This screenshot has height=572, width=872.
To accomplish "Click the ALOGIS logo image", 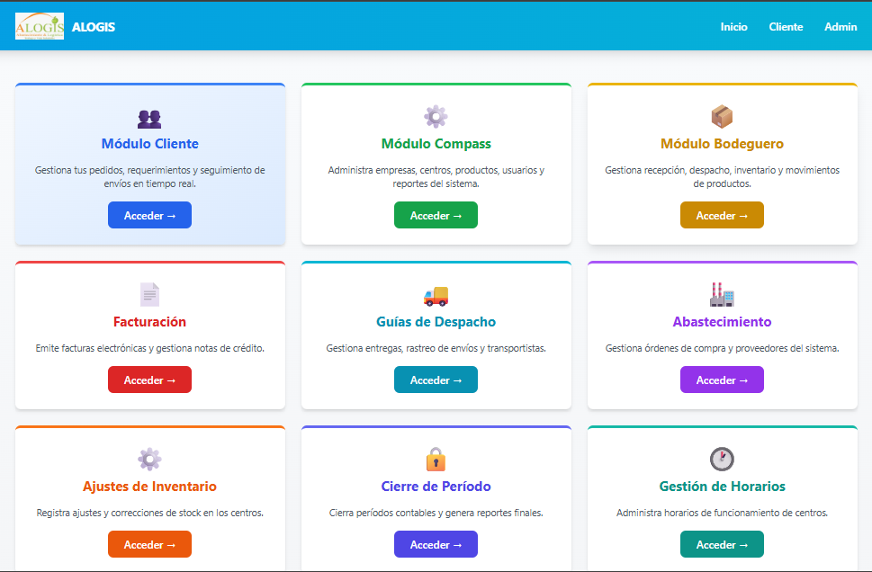I will (x=40, y=27).
